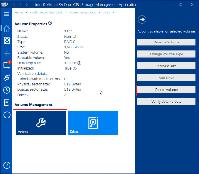
Task: Open Intel(R) VROC (Standard) breadcrumb
Action: [46, 13]
